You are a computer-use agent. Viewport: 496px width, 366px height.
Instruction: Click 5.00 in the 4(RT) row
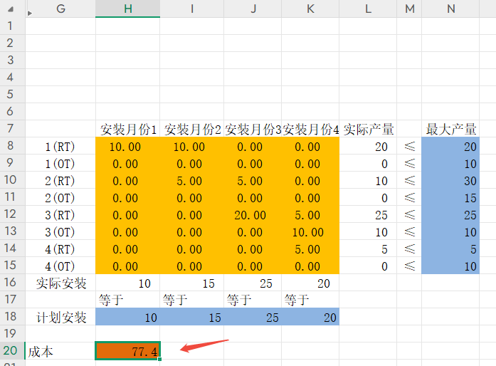point(310,249)
